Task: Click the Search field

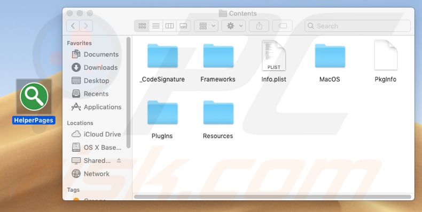Action: [358, 26]
